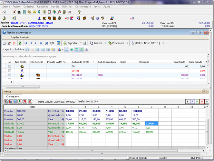This screenshot has width=214, height=161.
Task: Click the red-green refresh icon in Cronograma toolbar
Action: [x=20, y=101]
